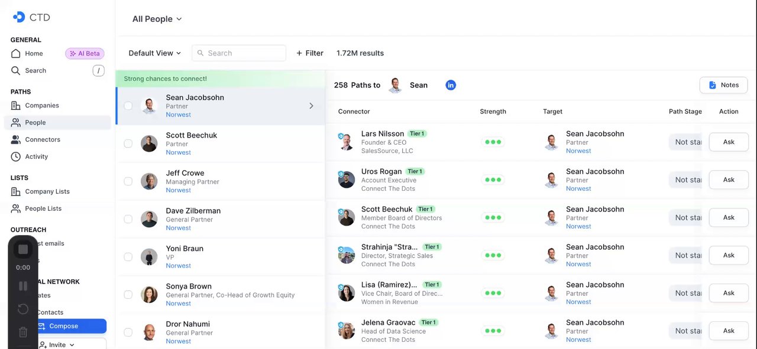Screen dimensions: 757x349
Task: Click Lisa (Ramirez)'s strength dots indicator
Action: pos(493,293)
